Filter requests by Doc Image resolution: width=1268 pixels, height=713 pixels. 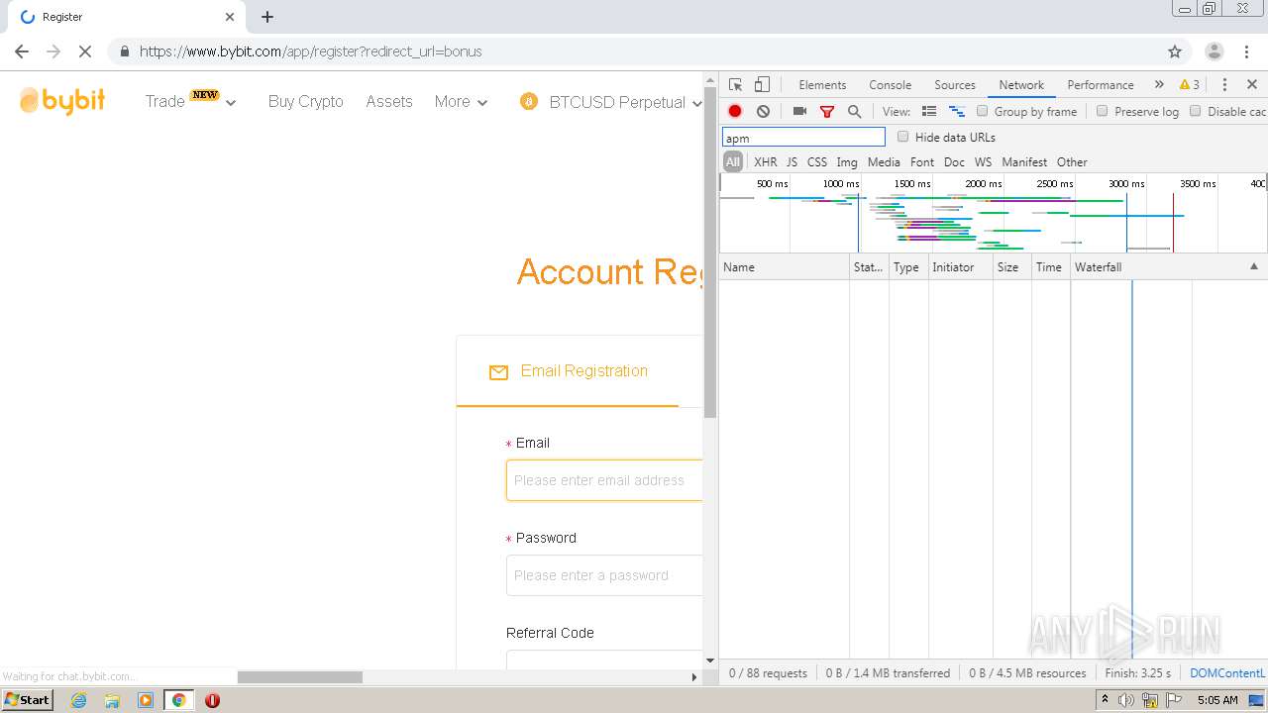click(x=954, y=162)
